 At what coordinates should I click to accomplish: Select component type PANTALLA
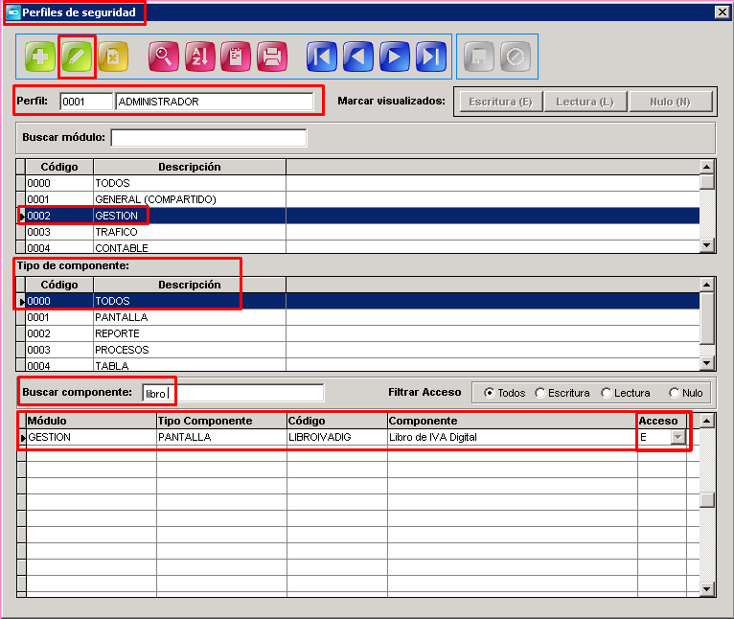[357, 317]
